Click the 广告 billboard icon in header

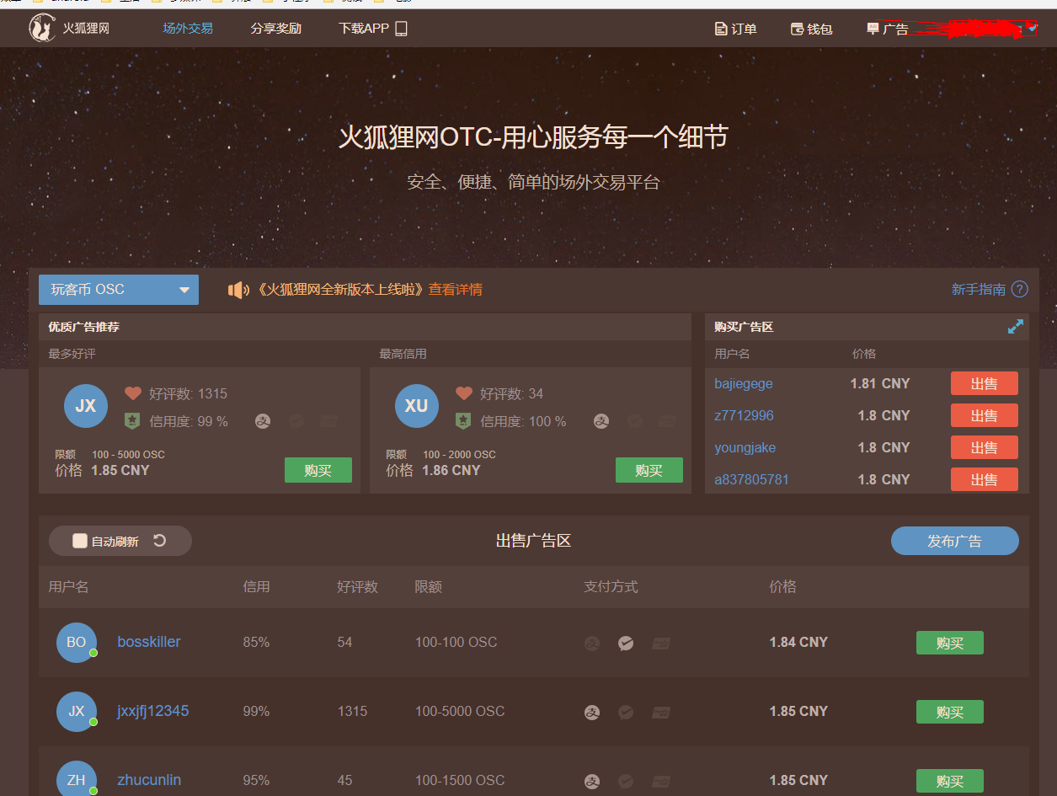coord(873,29)
